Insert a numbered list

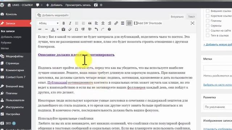(x=83, y=23)
